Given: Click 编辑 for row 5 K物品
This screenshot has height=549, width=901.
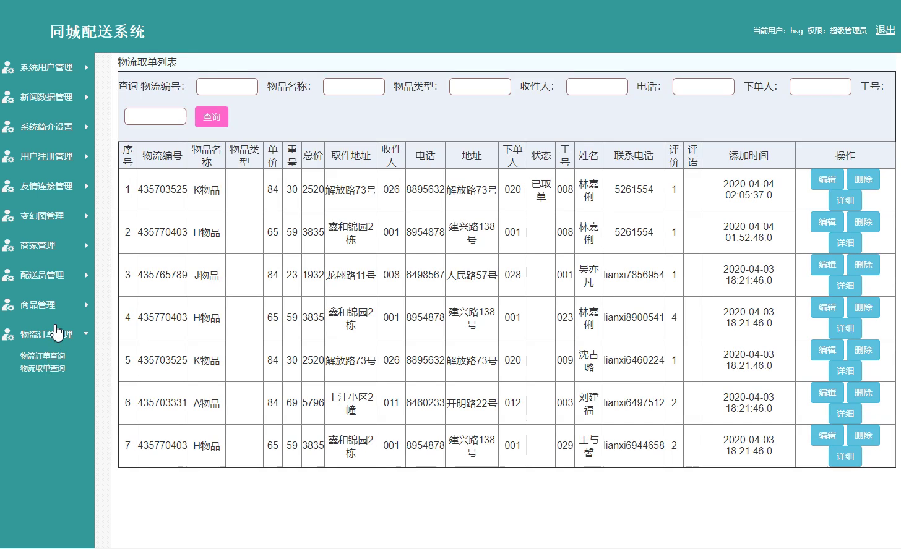Looking at the screenshot, I should 827,350.
